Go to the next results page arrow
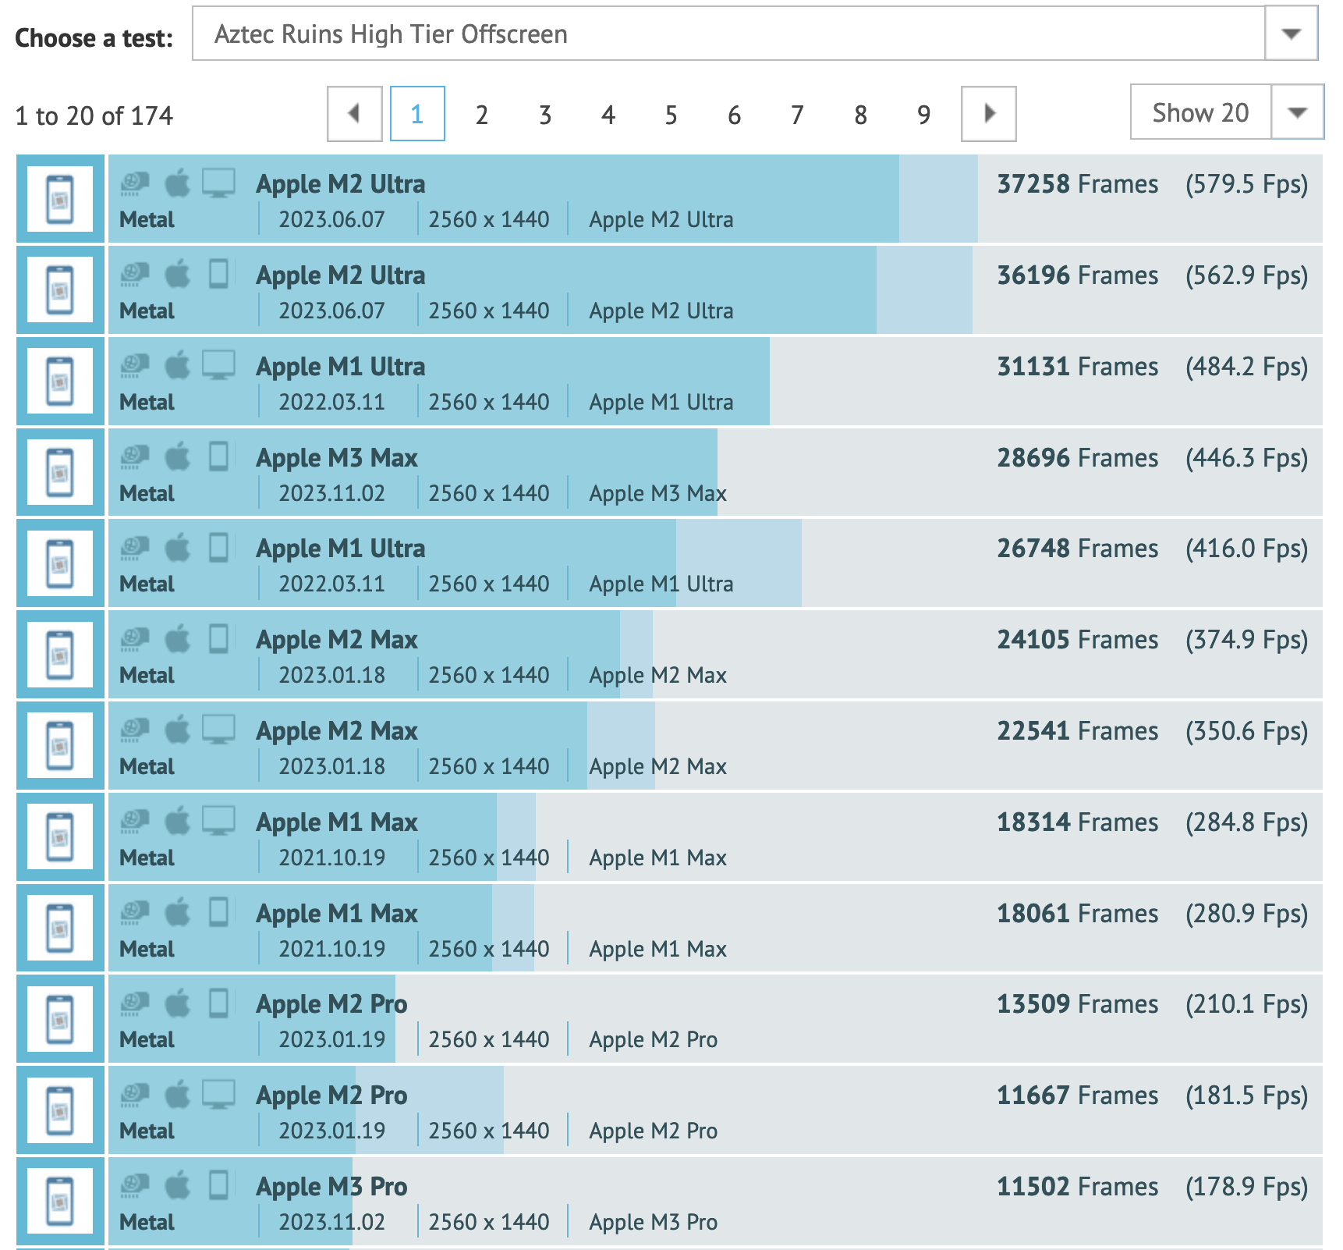 click(988, 114)
